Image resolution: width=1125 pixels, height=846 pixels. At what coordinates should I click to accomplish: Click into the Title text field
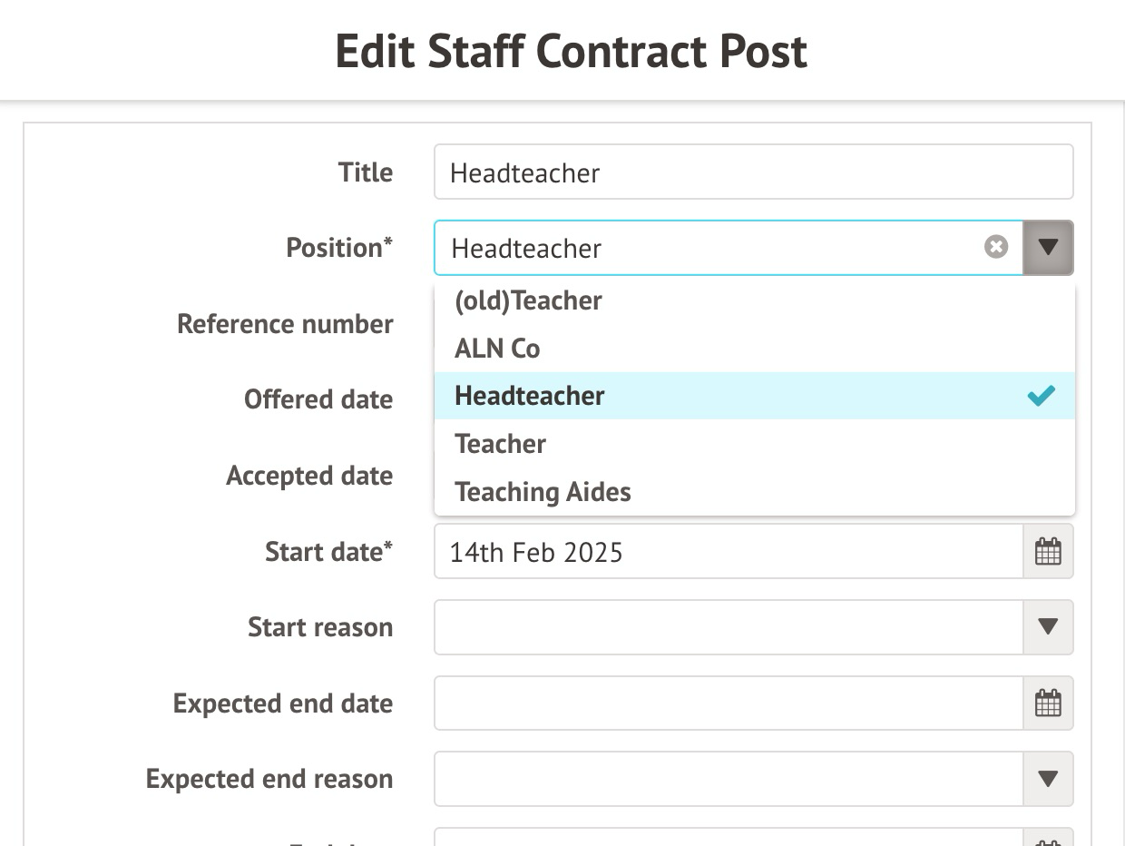point(753,172)
